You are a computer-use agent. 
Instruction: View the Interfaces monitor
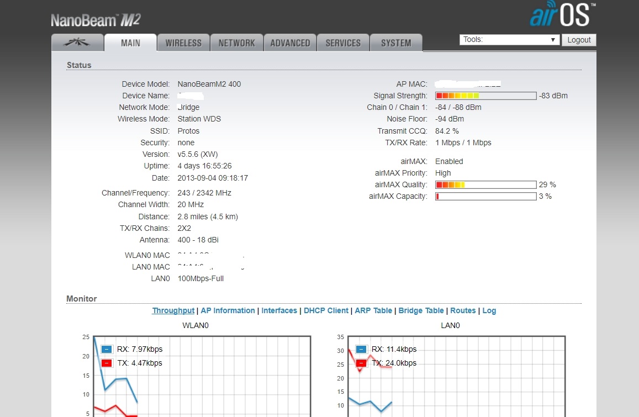click(279, 310)
